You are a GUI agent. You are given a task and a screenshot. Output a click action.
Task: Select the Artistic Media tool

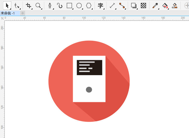60,6
